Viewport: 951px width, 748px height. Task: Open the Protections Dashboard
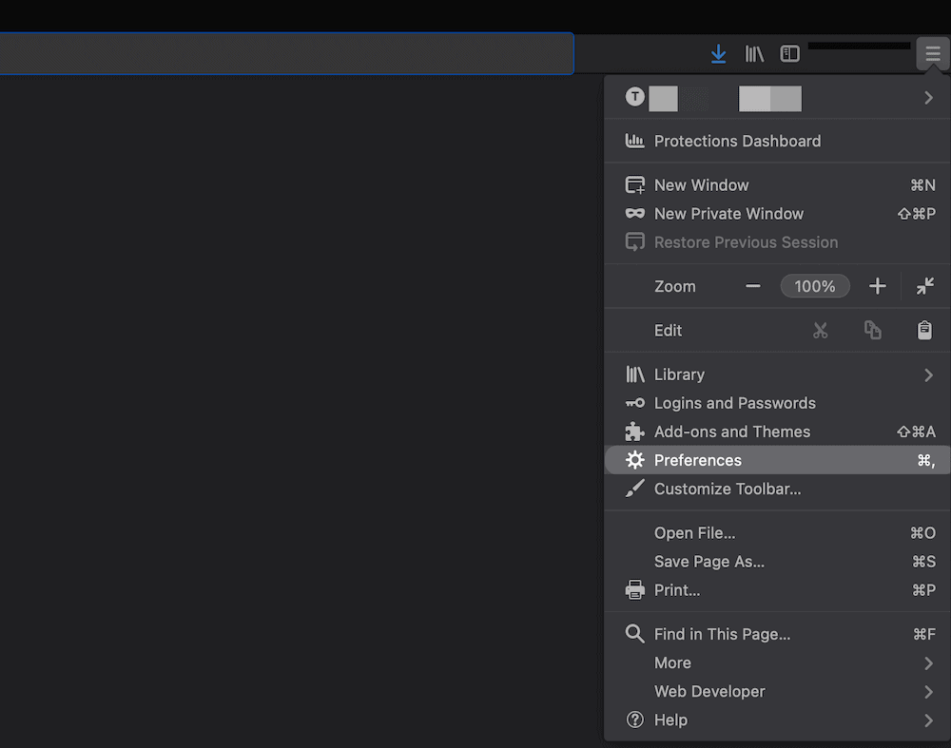point(737,141)
